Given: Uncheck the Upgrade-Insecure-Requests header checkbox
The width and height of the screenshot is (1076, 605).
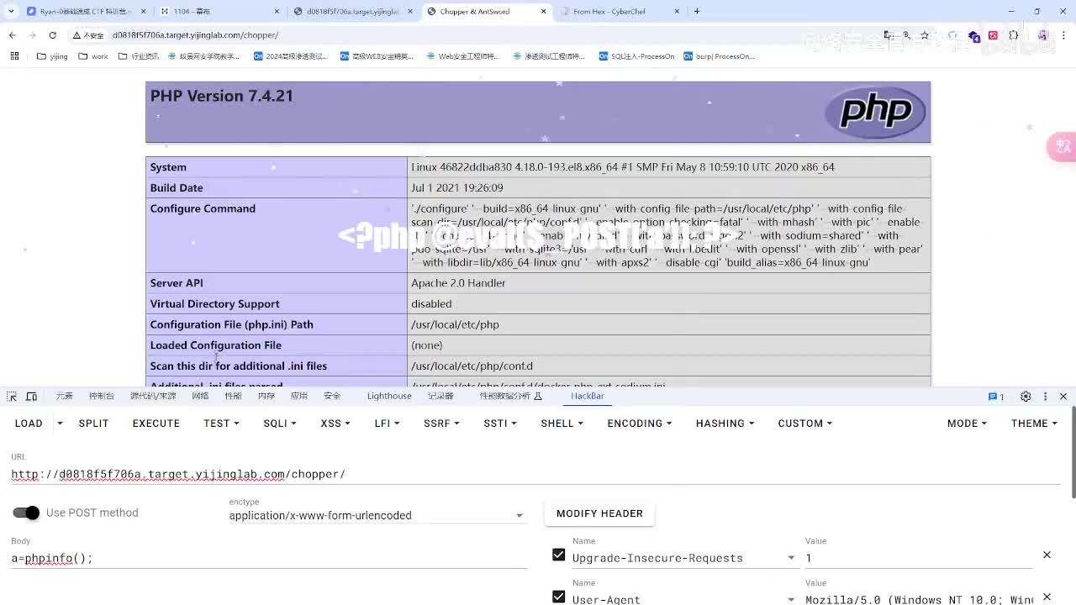Looking at the screenshot, I should click(558, 555).
